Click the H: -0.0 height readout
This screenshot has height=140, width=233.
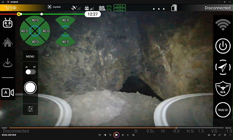click(170, 131)
